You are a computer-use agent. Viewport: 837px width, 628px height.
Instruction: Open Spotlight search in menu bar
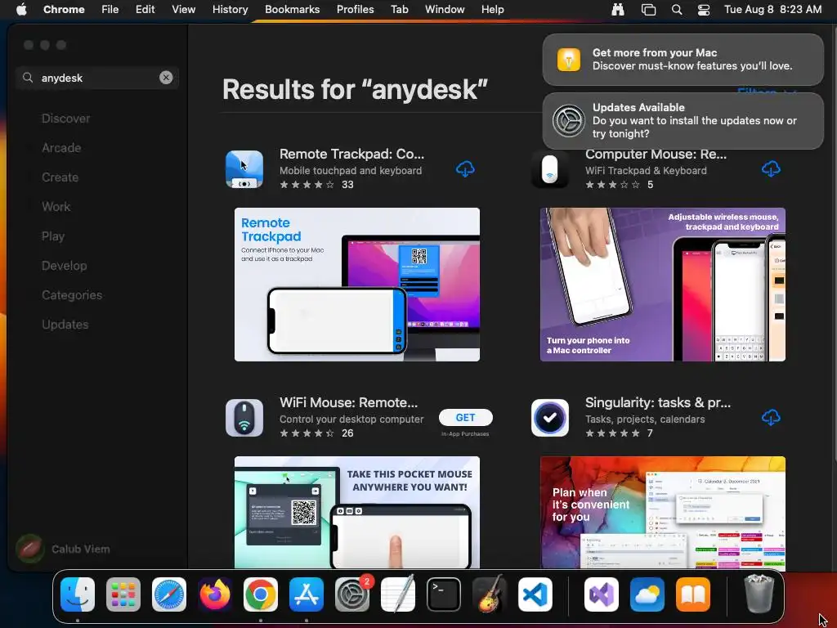point(676,9)
